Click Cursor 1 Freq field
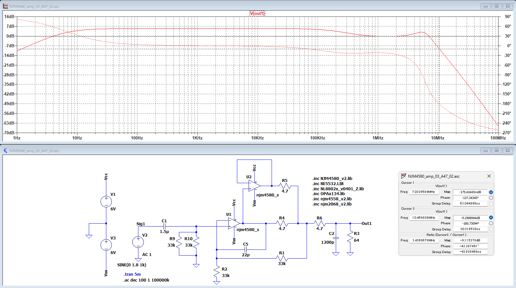516x288 pixels. (x=424, y=192)
